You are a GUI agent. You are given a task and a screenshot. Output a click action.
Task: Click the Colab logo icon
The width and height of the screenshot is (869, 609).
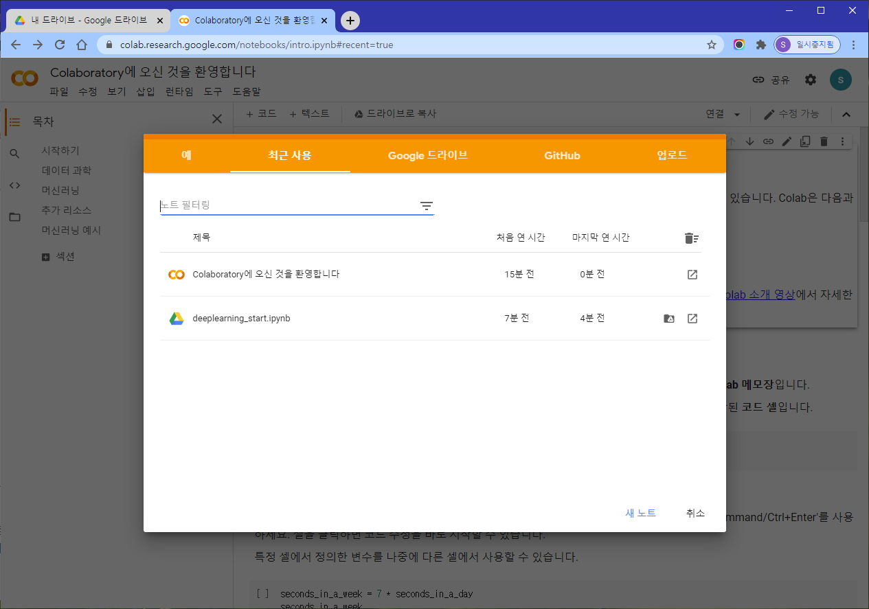pyautogui.click(x=25, y=79)
